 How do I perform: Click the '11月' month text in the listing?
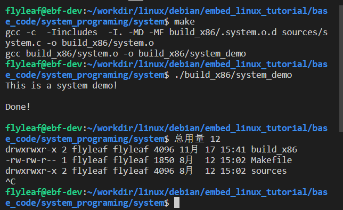click(x=189, y=150)
